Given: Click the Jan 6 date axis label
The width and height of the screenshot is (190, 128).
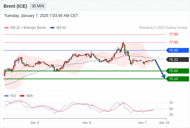Looking at the screenshot, I should 87,123.
